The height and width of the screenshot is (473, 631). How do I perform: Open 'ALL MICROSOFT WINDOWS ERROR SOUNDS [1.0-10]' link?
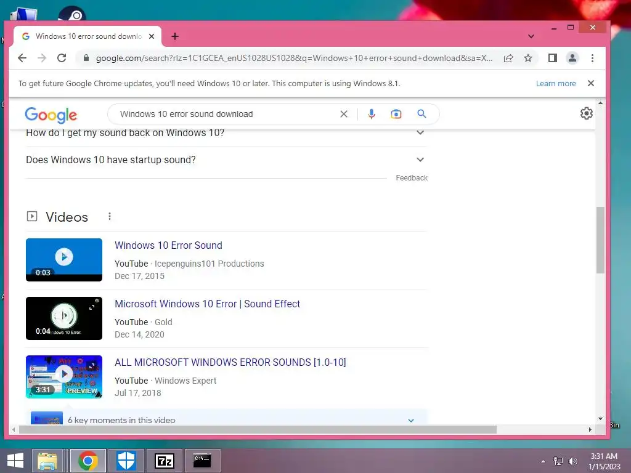(230, 362)
